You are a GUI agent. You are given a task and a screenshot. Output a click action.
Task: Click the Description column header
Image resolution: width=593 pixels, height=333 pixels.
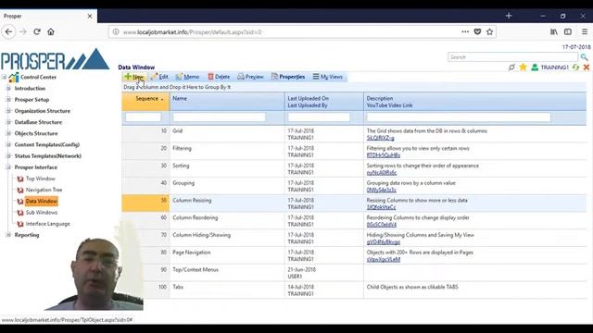[x=380, y=98]
